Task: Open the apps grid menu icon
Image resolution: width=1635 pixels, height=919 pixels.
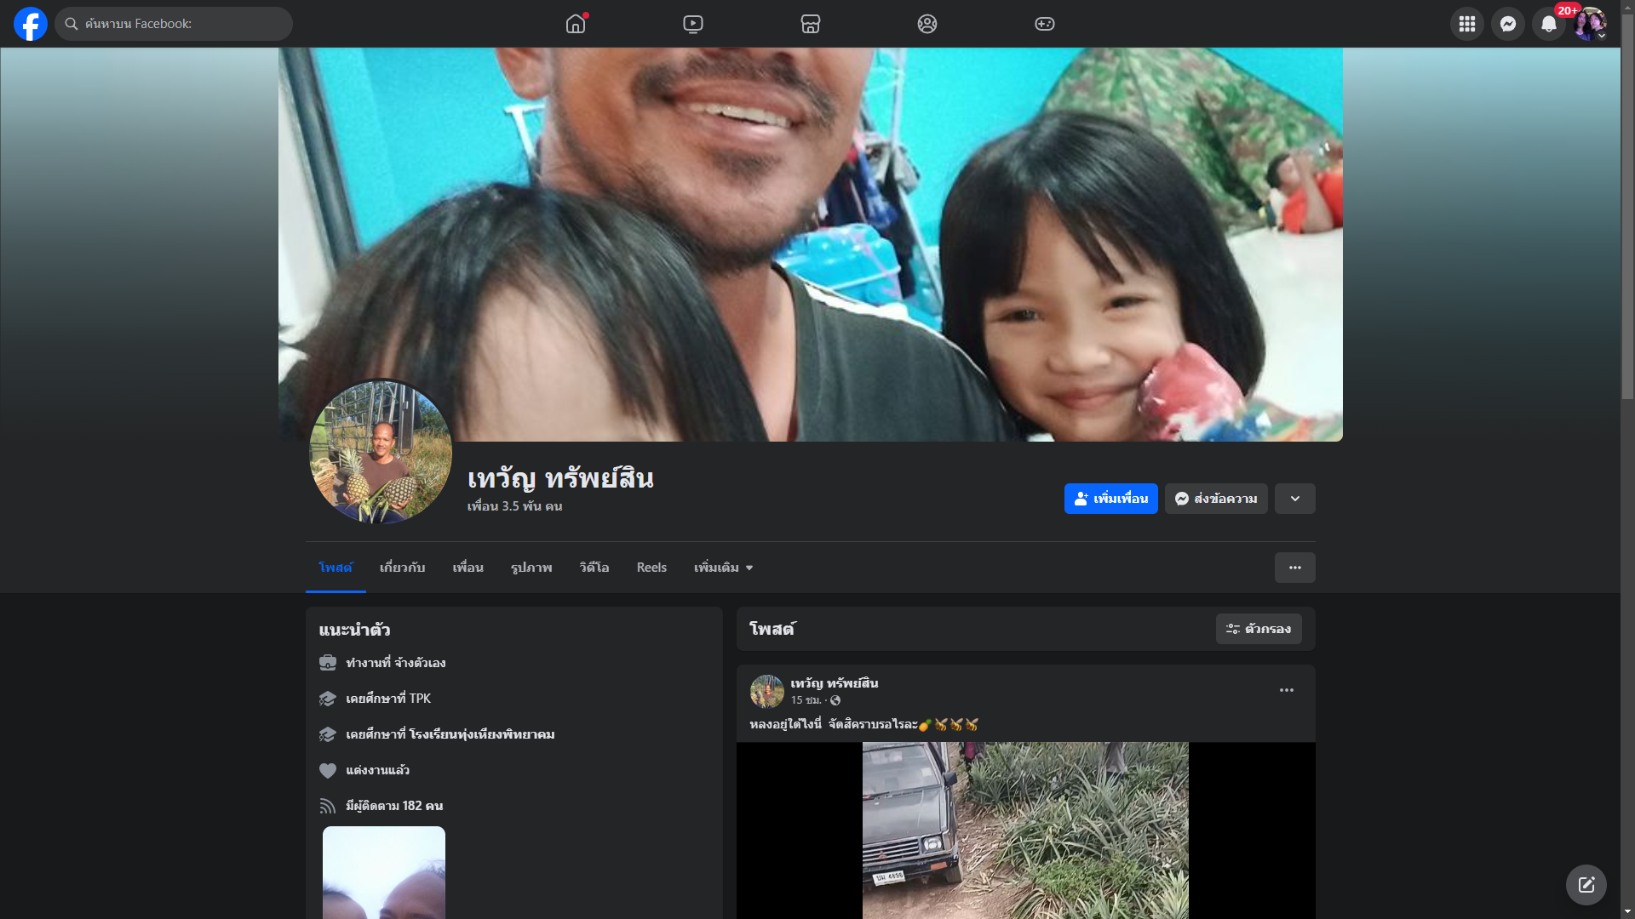Action: (x=1467, y=24)
